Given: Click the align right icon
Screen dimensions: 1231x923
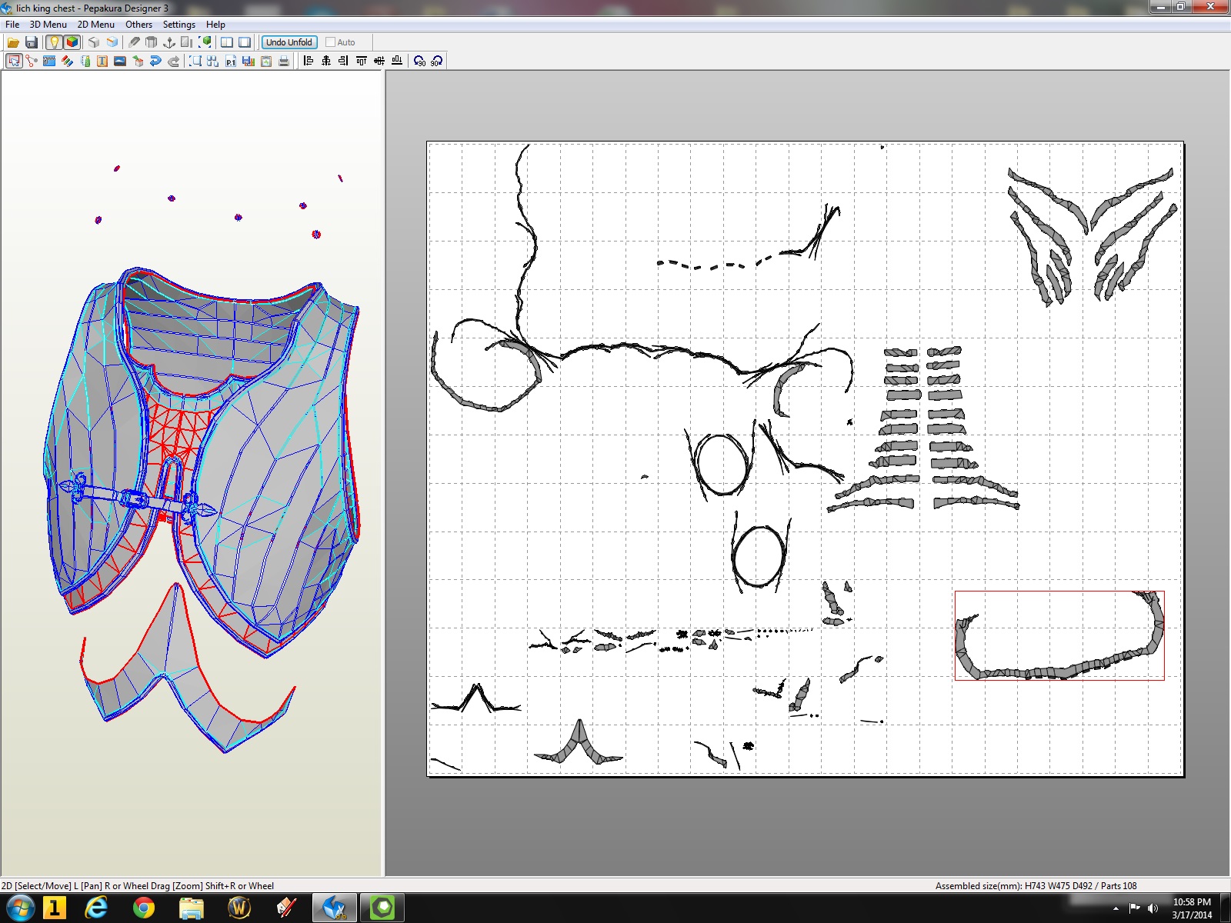Looking at the screenshot, I should click(344, 61).
